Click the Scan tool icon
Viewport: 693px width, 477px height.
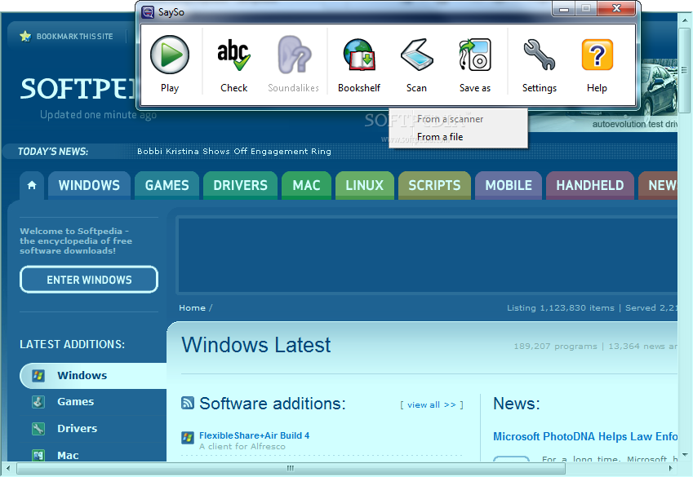(416, 55)
